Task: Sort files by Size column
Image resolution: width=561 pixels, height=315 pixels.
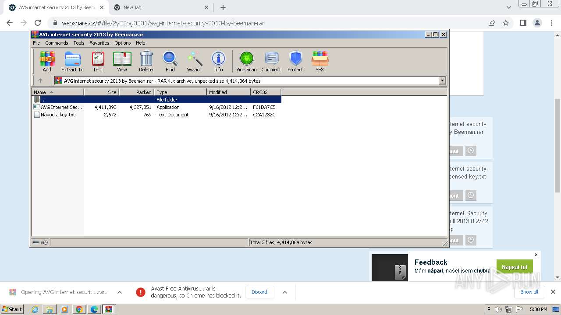Action: [x=101, y=92]
